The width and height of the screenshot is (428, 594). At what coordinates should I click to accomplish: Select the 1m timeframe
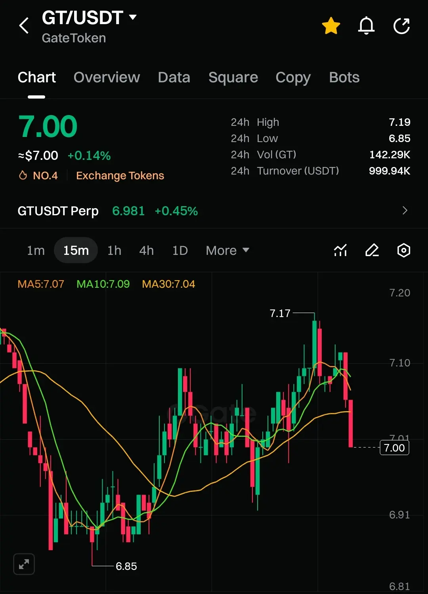pos(36,251)
